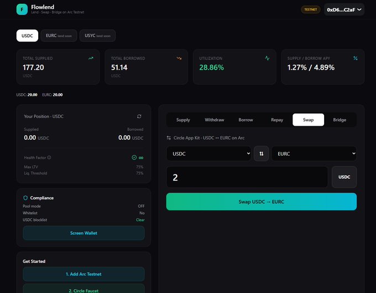This screenshot has width=376, height=293.
Task: Open the wallet 0xD6...C2aF dropdown
Action: click(344, 9)
